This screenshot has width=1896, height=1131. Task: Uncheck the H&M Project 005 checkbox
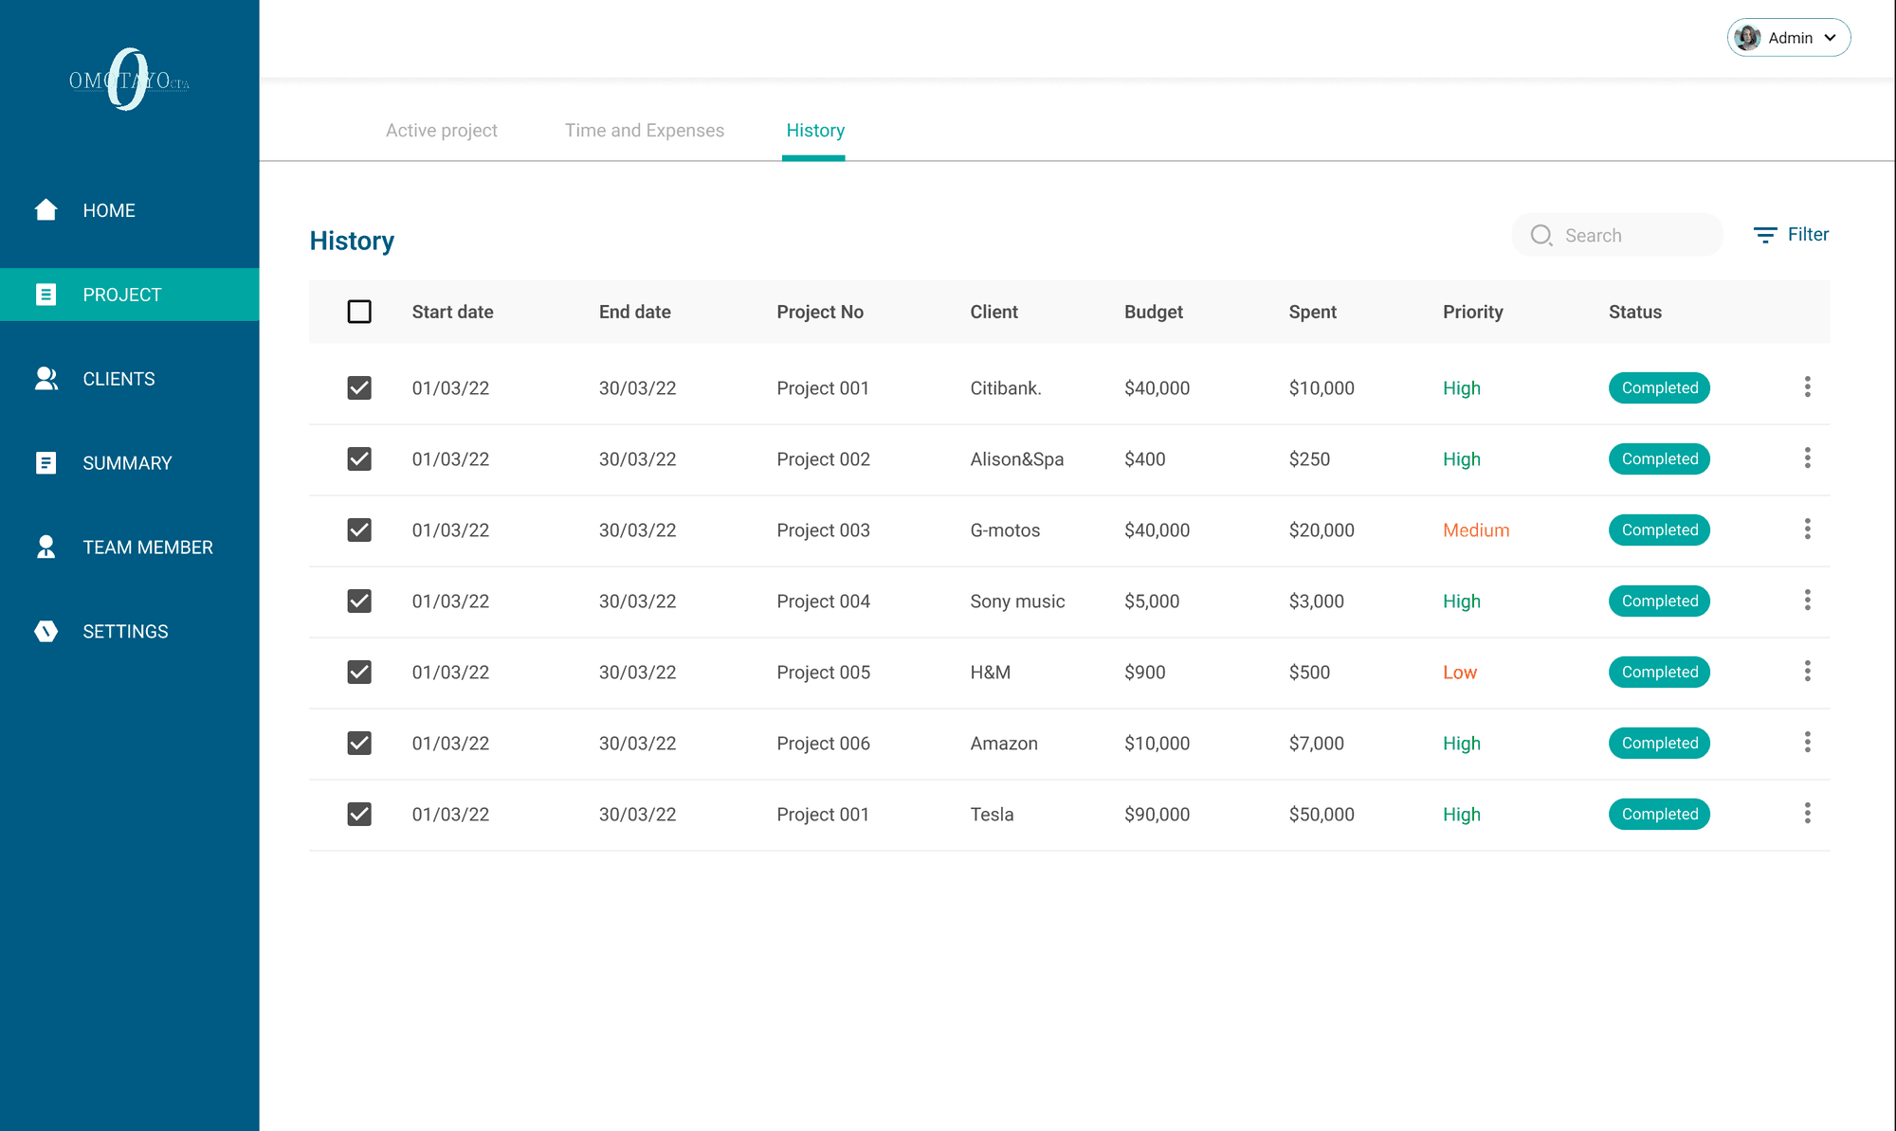coord(359,673)
